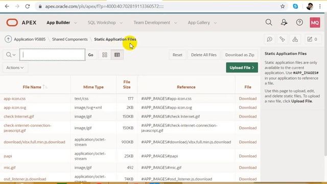
Task: Click the #APP_IMAGES#mic.gif reference text
Action: coord(161,168)
